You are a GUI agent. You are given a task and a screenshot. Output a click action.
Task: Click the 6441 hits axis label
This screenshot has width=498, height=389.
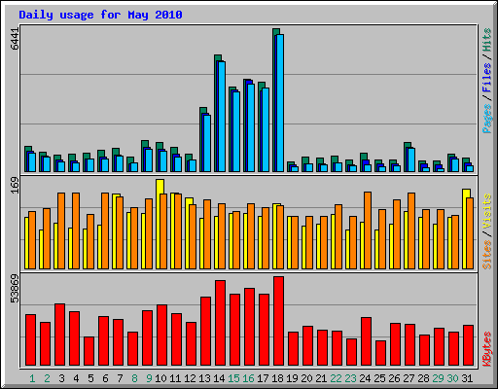[x=15, y=39]
